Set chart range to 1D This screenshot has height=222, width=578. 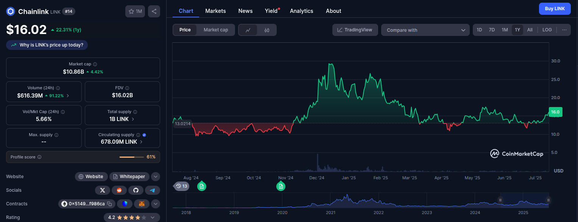coord(479,30)
